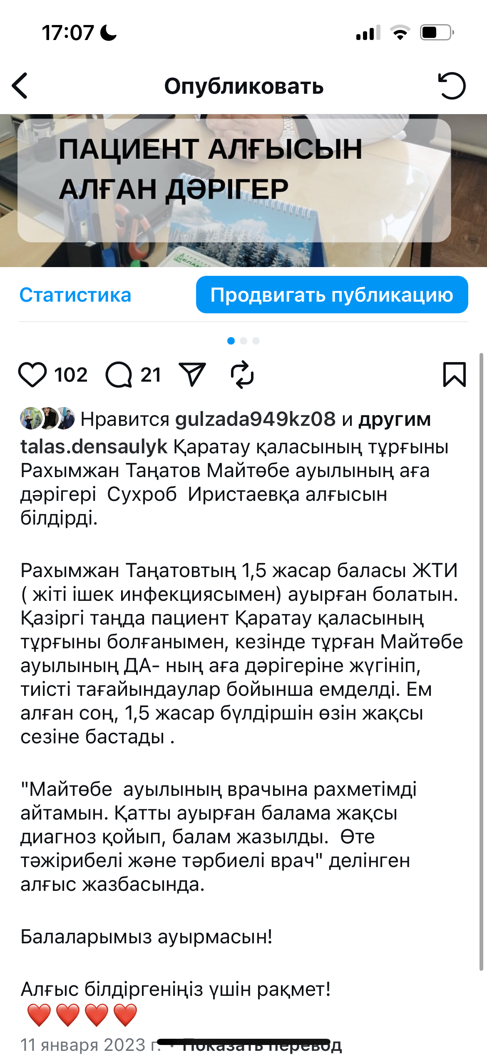Tap the repost arrows icon
This screenshot has height=1055, width=487.
coord(242,375)
